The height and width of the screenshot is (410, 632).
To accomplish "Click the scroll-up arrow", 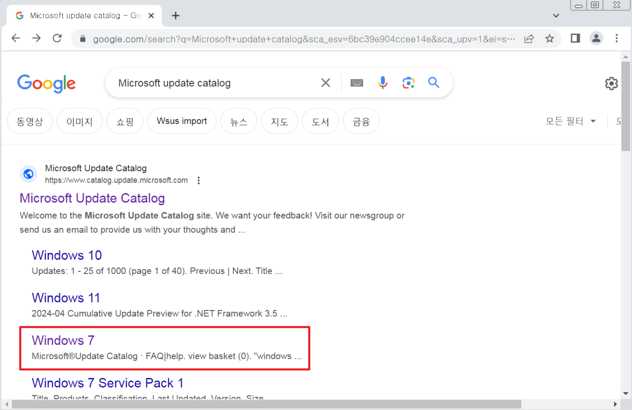I will pos(626,57).
